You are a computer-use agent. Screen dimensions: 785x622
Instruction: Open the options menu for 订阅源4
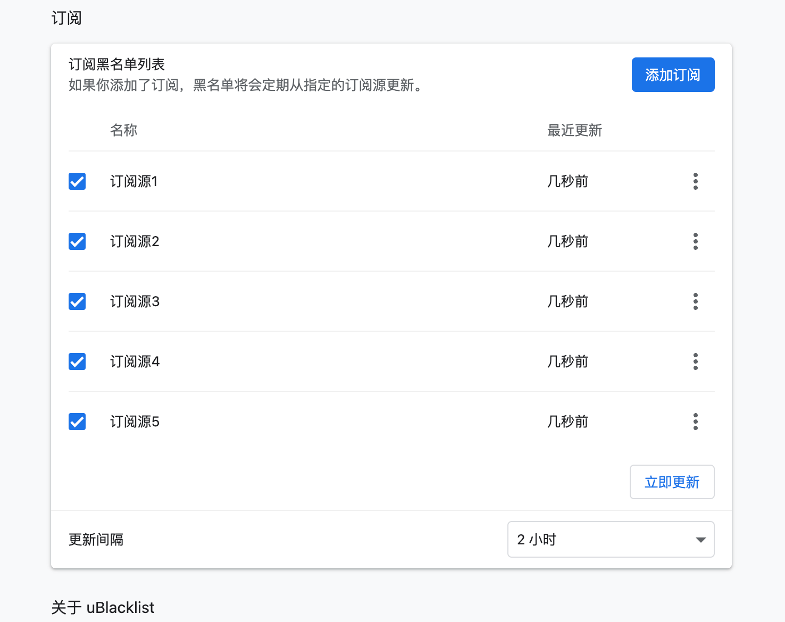coord(695,362)
